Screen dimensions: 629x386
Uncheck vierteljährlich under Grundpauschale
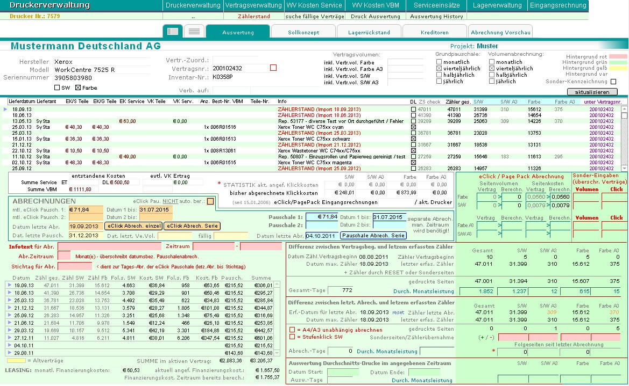[439, 69]
